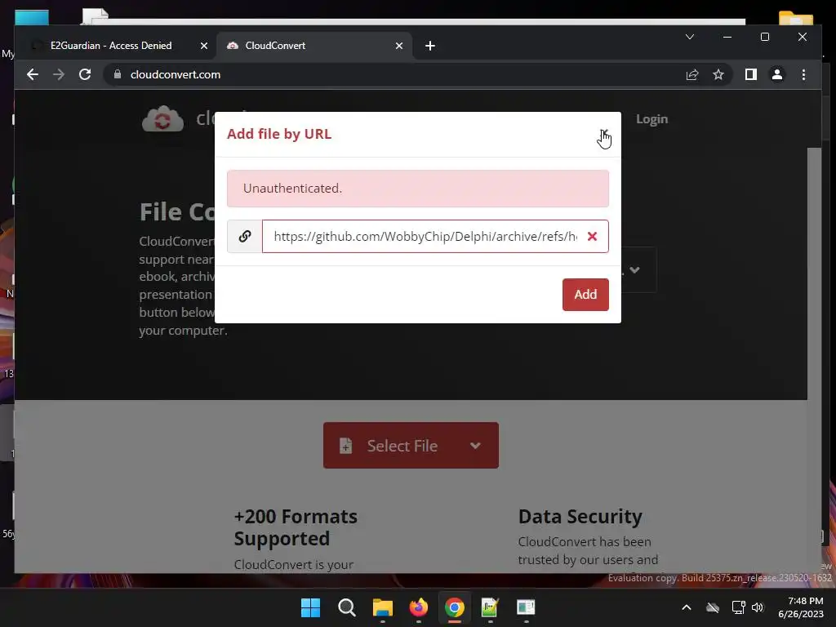Open File Explorer from taskbar

tap(382, 607)
